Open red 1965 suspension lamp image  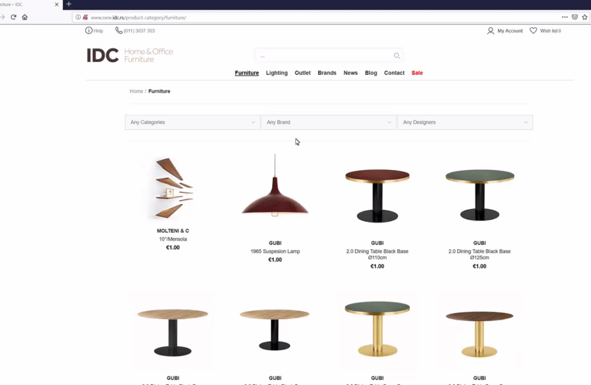coord(275,185)
